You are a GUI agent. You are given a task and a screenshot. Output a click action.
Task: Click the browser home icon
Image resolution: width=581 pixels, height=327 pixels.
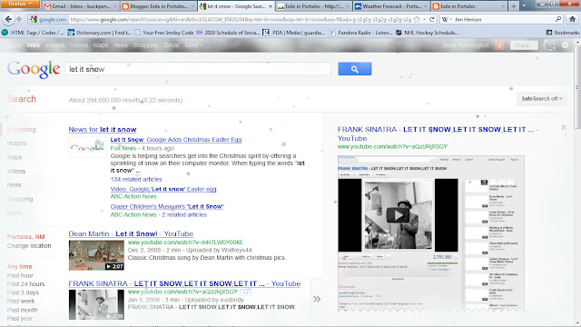[572, 19]
